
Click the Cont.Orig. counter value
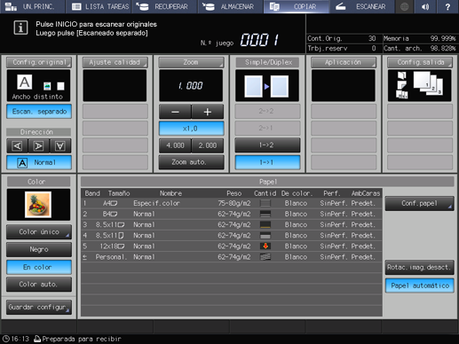pos(372,38)
